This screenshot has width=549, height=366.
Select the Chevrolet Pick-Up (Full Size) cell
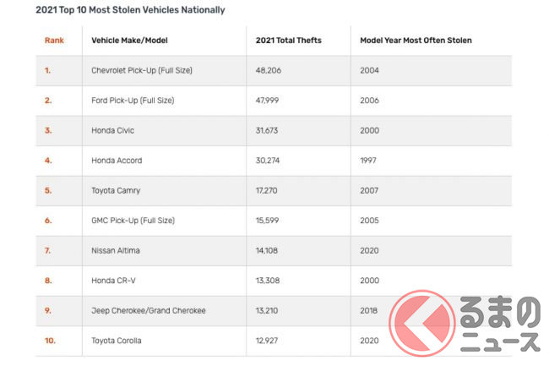tap(142, 70)
